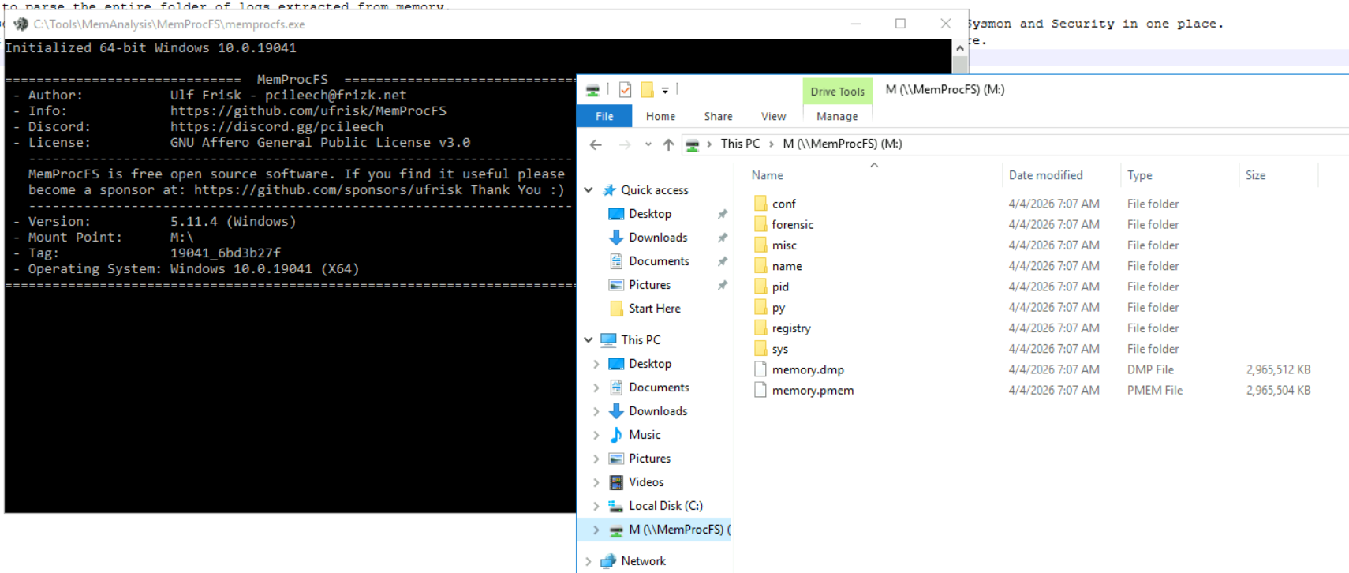1349x573 pixels.
Task: Open the forensic folder
Action: point(792,225)
